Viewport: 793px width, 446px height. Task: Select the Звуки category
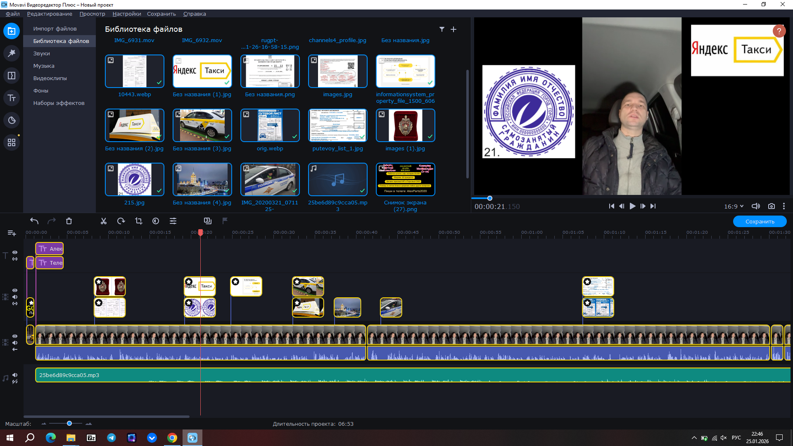(x=42, y=53)
